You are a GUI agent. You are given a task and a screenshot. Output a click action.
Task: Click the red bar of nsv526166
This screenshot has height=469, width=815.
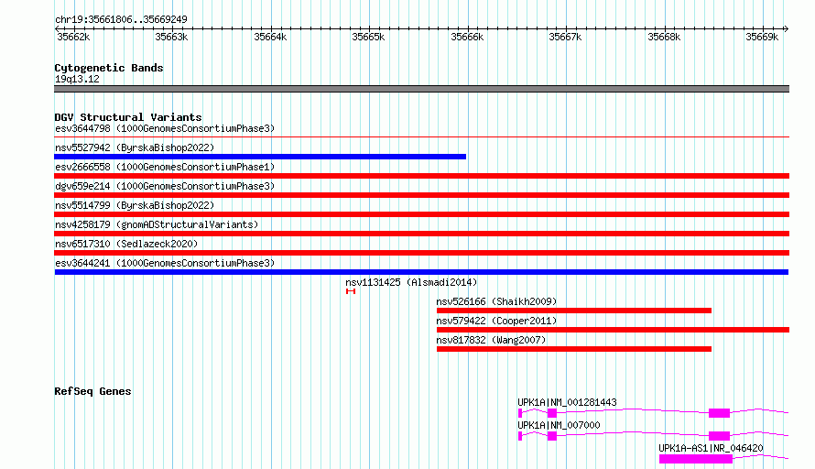(574, 311)
